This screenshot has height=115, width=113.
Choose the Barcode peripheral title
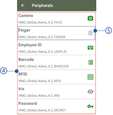pos(26,60)
